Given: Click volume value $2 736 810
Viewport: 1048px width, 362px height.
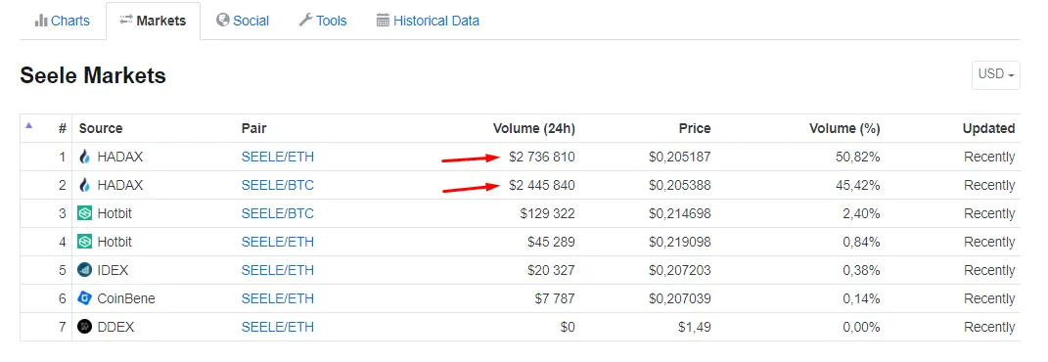Looking at the screenshot, I should (x=541, y=158).
